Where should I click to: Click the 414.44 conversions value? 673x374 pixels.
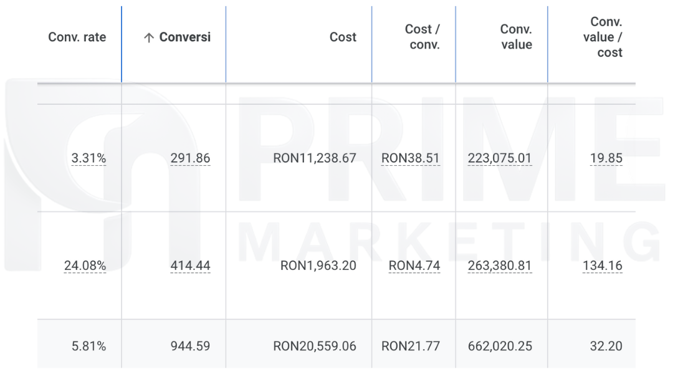tap(190, 266)
